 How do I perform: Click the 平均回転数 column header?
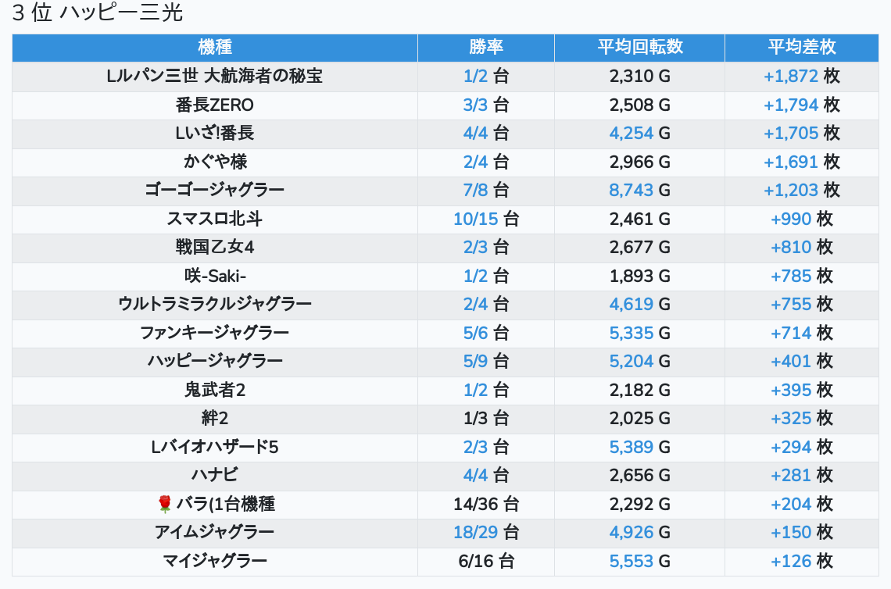pyautogui.click(x=640, y=47)
